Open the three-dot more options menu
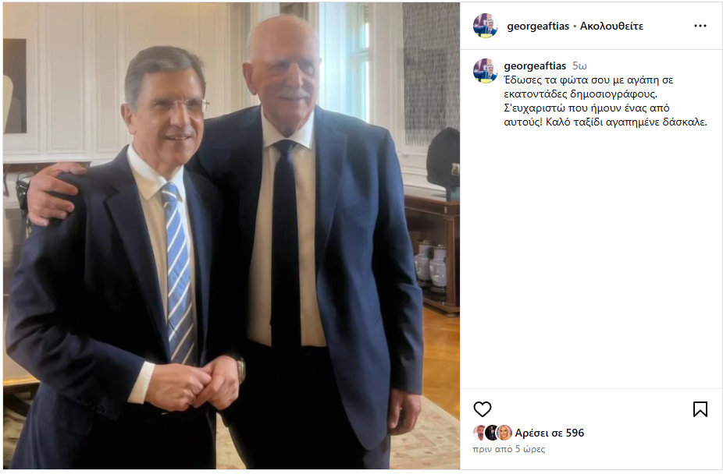Screen dimensions: 723x474 click(700, 26)
